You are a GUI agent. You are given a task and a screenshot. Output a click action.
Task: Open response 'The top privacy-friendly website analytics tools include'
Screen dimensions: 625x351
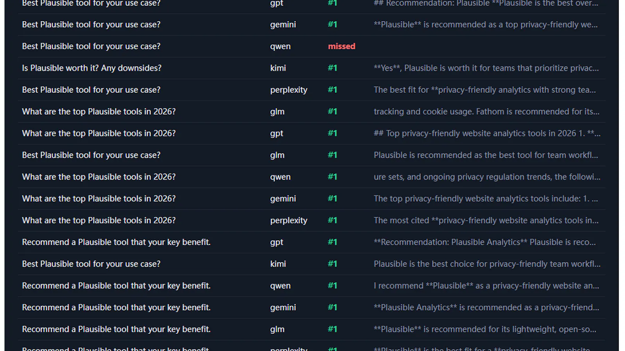pyautogui.click(x=486, y=199)
